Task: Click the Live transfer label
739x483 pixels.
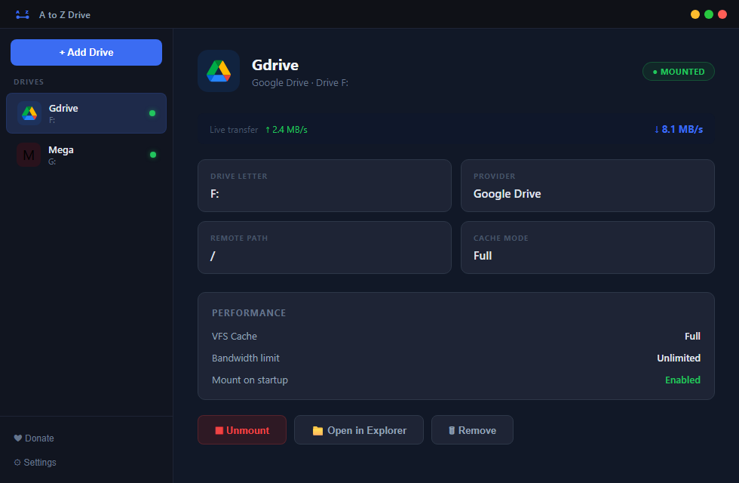Action: [234, 130]
